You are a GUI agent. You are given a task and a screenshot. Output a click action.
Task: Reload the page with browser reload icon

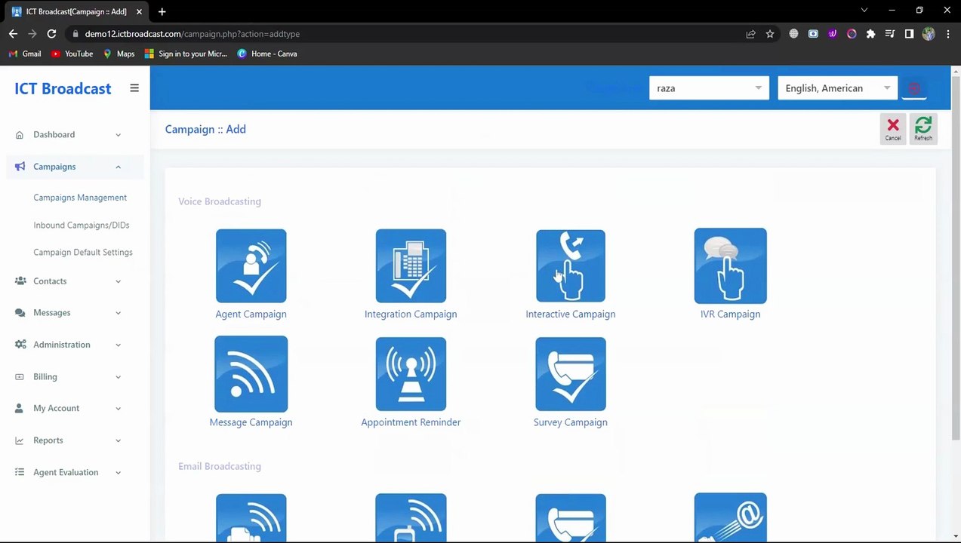[51, 34]
